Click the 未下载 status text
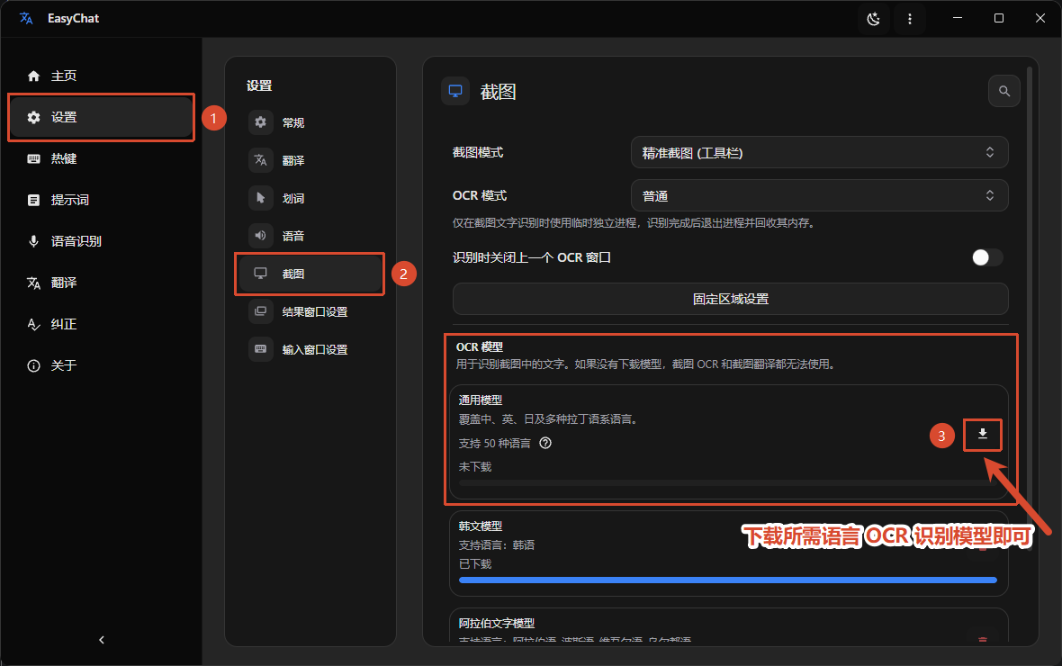1062x666 pixels. [475, 467]
